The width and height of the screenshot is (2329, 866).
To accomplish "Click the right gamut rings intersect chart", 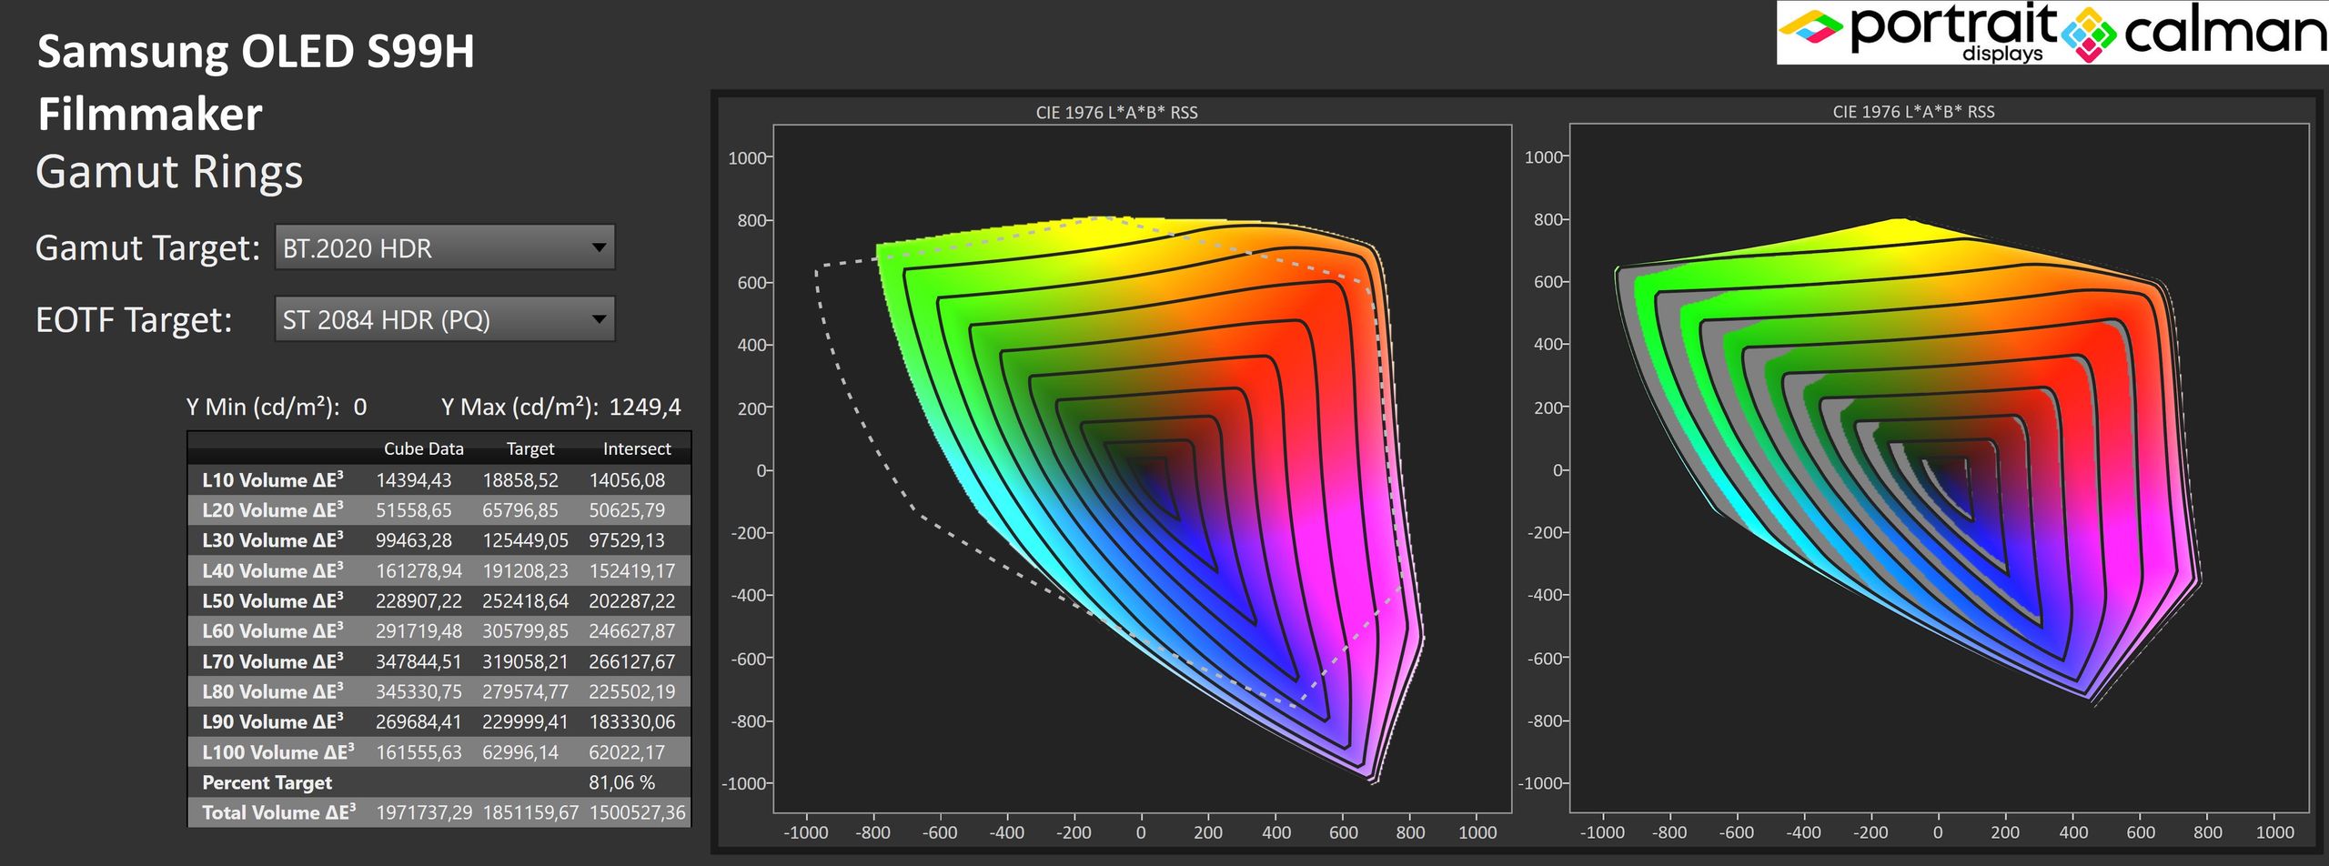I will (1940, 468).
